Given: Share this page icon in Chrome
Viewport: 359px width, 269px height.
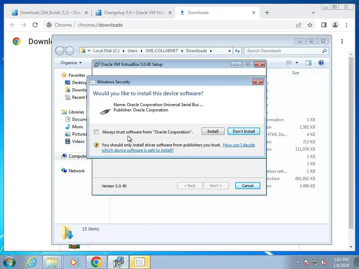Looking at the screenshot, I should (x=299, y=25).
